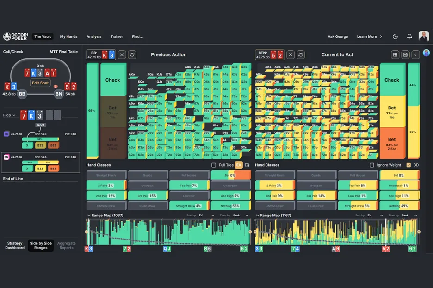Switch to Strategy Dashboard tab
The image size is (433, 288).
(15, 246)
